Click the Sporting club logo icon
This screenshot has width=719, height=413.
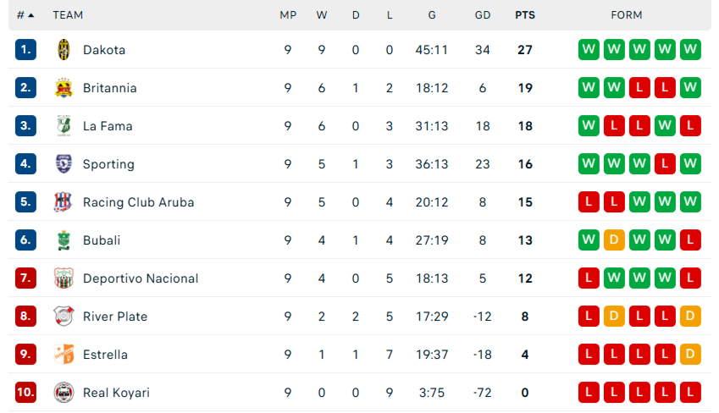tap(64, 164)
